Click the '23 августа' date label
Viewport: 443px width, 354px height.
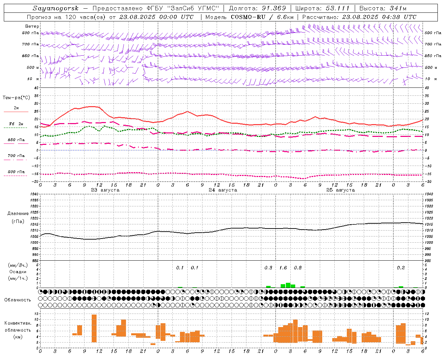point(105,190)
